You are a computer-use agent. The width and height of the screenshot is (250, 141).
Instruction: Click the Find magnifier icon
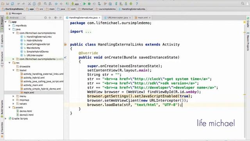[45, 4]
